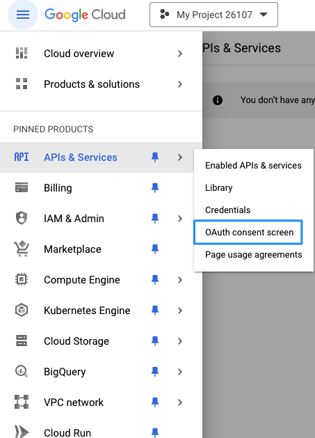The image size is (315, 438).
Task: Expand the Cloud Storage chevron
Action: (180, 341)
